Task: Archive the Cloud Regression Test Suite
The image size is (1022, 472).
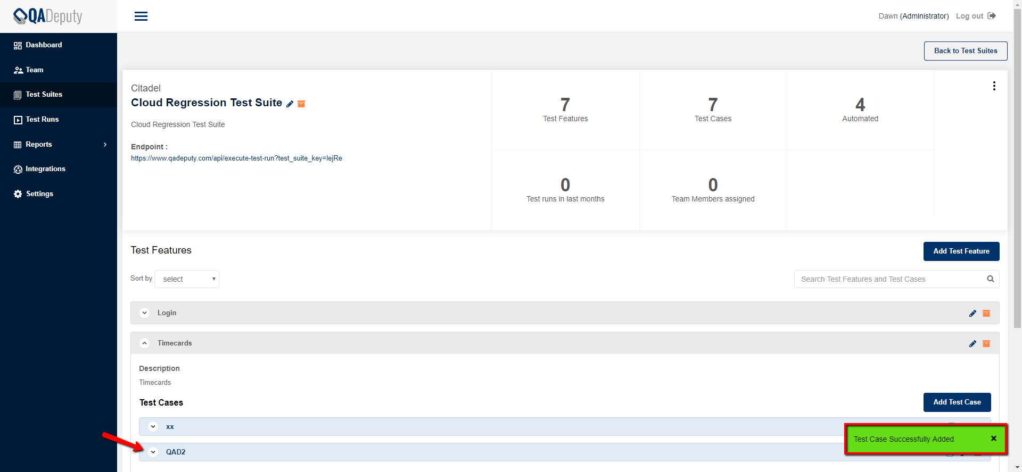Action: [301, 104]
